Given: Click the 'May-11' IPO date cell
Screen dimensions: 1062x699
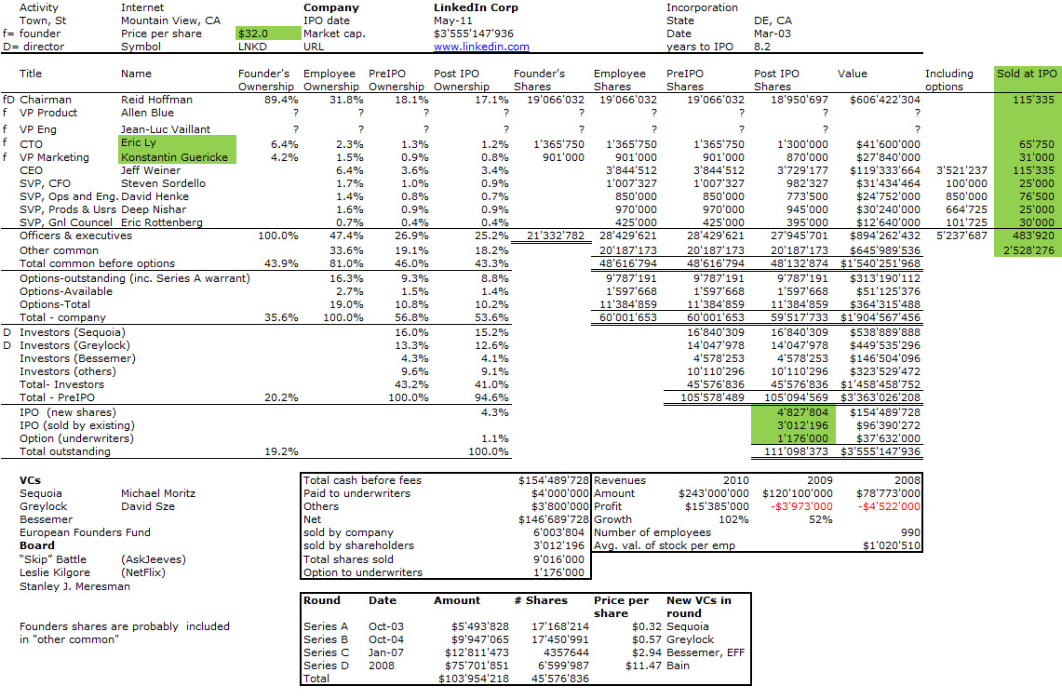Looking at the screenshot, I should [x=453, y=20].
